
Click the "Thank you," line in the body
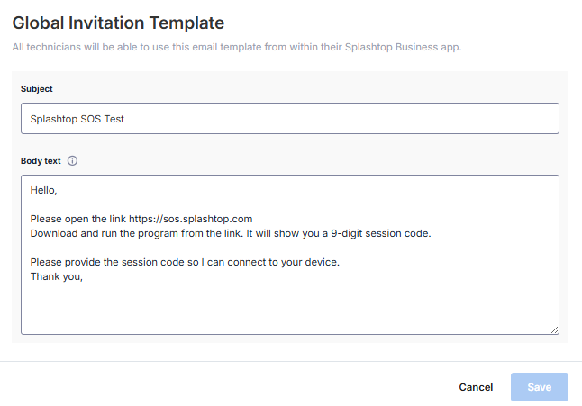(x=57, y=277)
